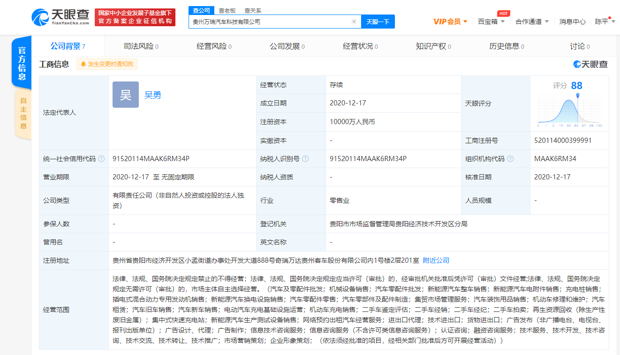Image resolution: width=620 pixels, height=355 pixels.
Task: Click the 天眼查 watermark logo beside 工商信息
Action: (590, 64)
